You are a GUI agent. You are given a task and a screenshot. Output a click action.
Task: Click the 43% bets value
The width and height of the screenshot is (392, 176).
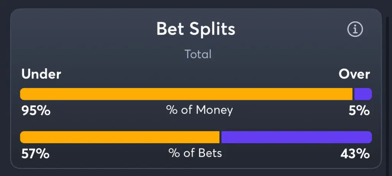[x=355, y=154]
